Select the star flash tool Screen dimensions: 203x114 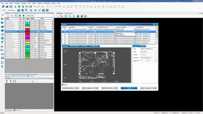coord(2,38)
